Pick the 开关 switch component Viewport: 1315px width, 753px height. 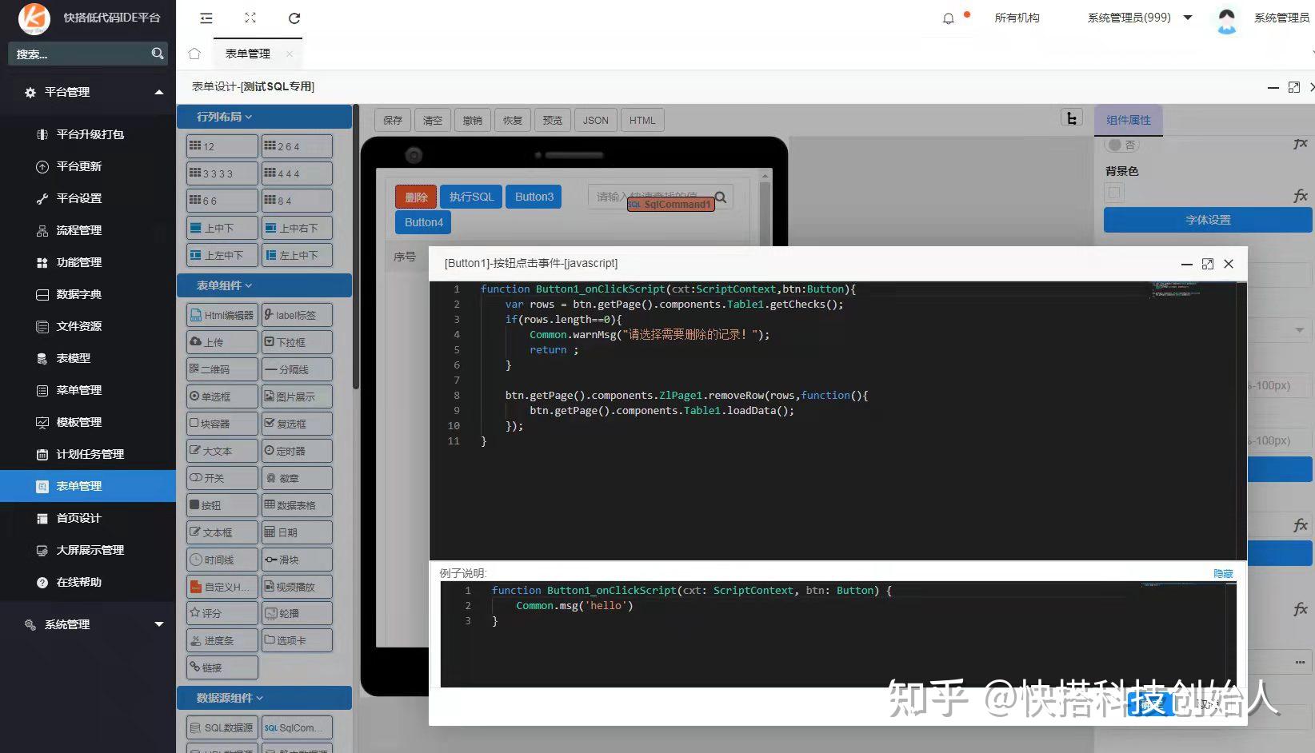click(222, 478)
